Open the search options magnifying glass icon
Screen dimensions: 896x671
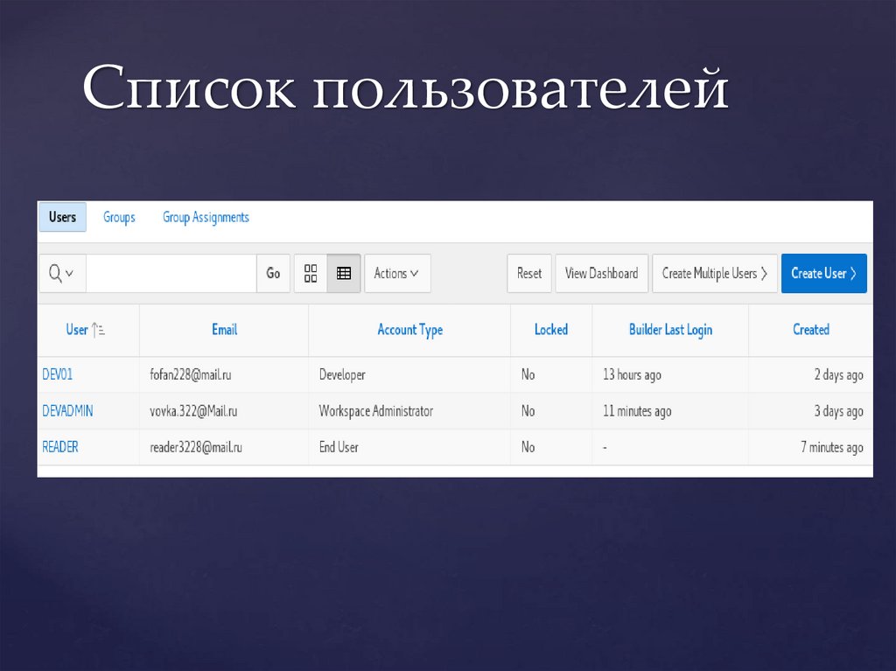click(56, 273)
